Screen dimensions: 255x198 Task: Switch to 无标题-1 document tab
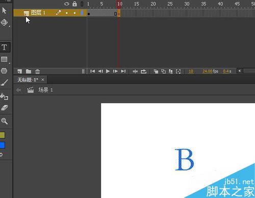click(28, 80)
